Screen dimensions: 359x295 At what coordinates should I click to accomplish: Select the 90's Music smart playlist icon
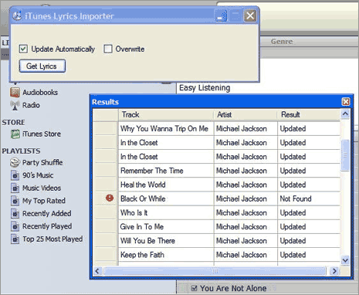point(15,175)
